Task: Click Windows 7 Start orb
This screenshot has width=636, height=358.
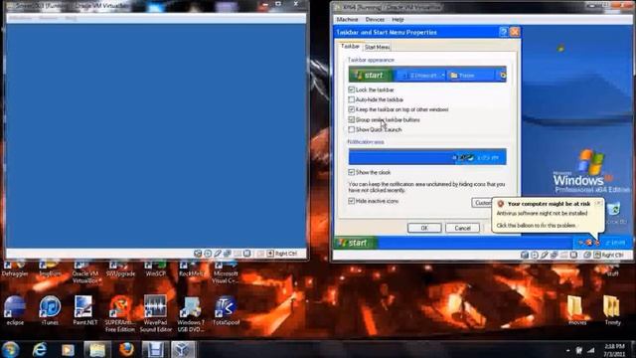Action: pyautogui.click(x=11, y=349)
